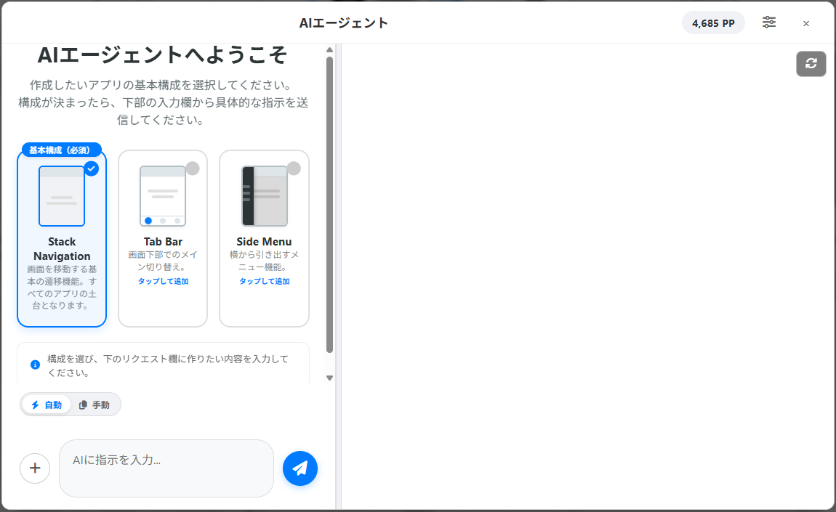Click the plus icon beside the input field
The image size is (836, 512).
35,468
